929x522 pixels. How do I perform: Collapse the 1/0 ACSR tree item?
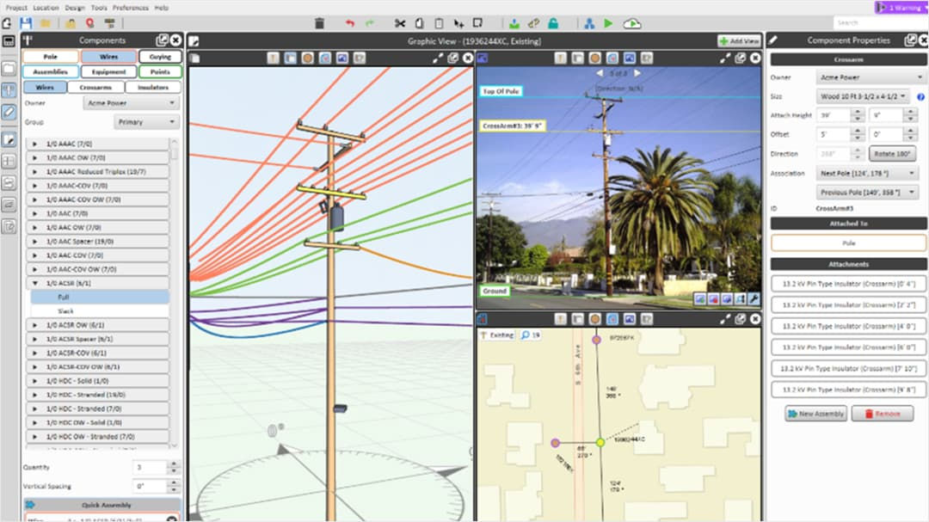click(34, 280)
